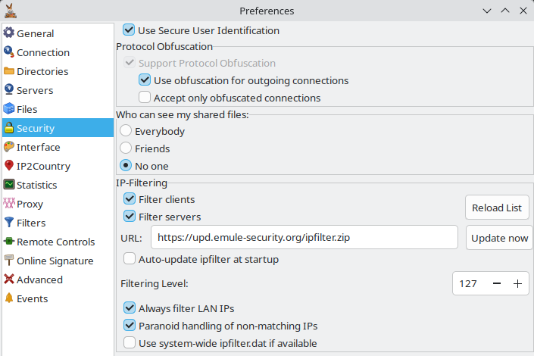Open the IP2Country red pin icon
The width and height of the screenshot is (534, 356).
[9, 166]
